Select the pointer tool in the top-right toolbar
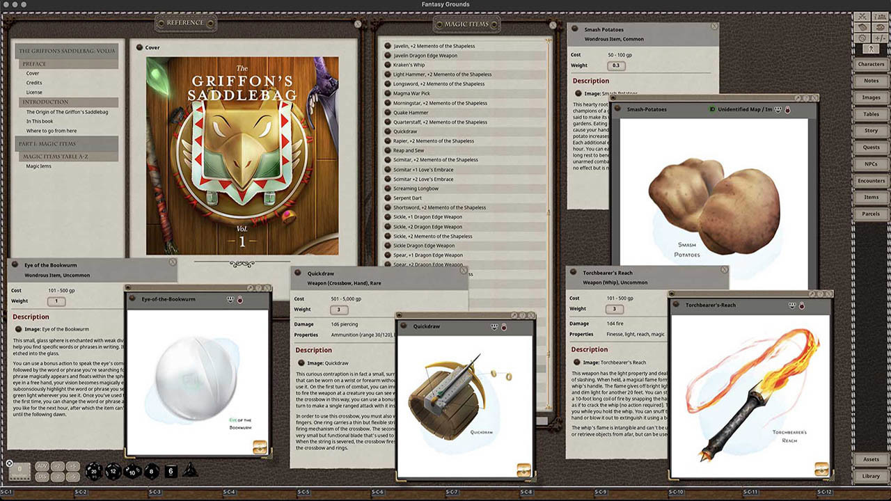This screenshot has height=501, width=891. (871, 49)
